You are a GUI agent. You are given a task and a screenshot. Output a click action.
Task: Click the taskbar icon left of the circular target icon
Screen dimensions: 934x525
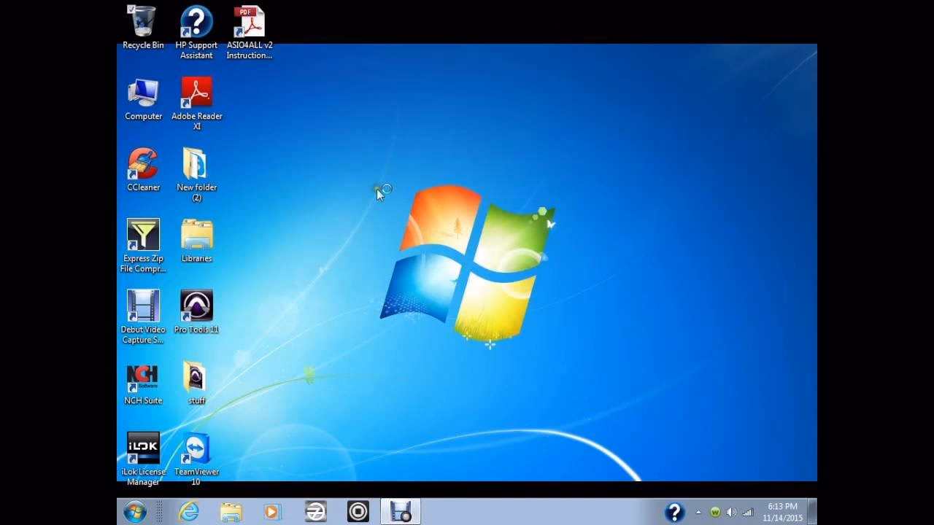tap(315, 512)
